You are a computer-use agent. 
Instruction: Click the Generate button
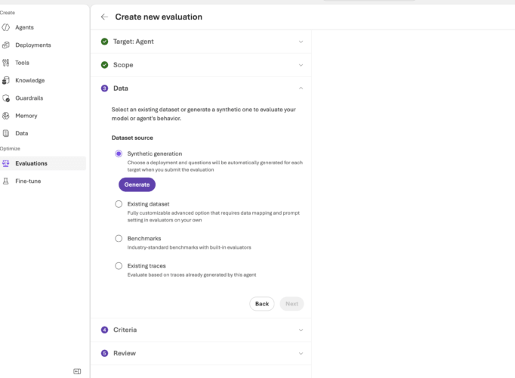click(x=137, y=184)
